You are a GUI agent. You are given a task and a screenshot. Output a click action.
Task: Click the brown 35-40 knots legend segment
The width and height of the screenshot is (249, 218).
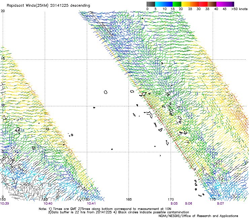(x=212, y=4)
